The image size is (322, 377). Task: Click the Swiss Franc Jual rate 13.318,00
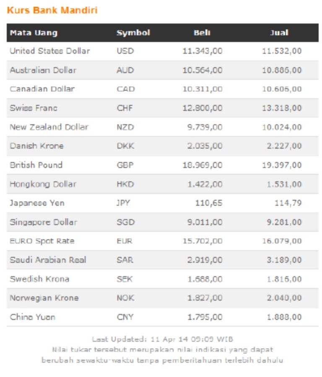[282, 108]
